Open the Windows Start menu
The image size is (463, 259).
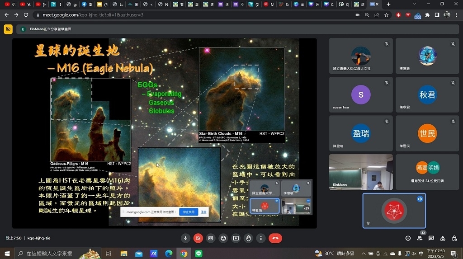click(x=7, y=254)
